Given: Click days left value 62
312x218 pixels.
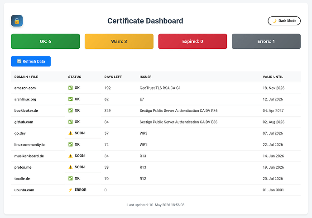Looking at the screenshot, I should [x=106, y=99].
